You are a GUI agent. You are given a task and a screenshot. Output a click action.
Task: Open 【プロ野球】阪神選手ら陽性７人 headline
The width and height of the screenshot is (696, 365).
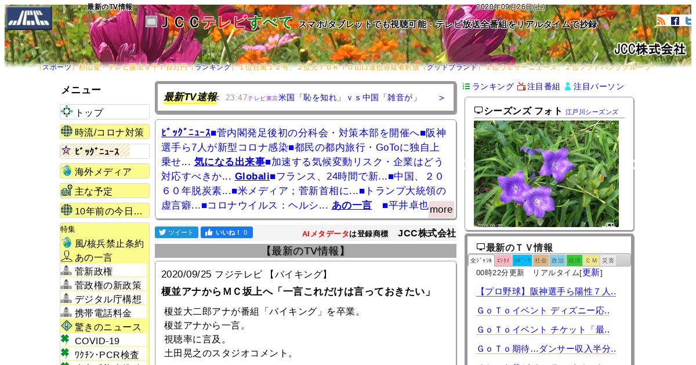coord(546,291)
